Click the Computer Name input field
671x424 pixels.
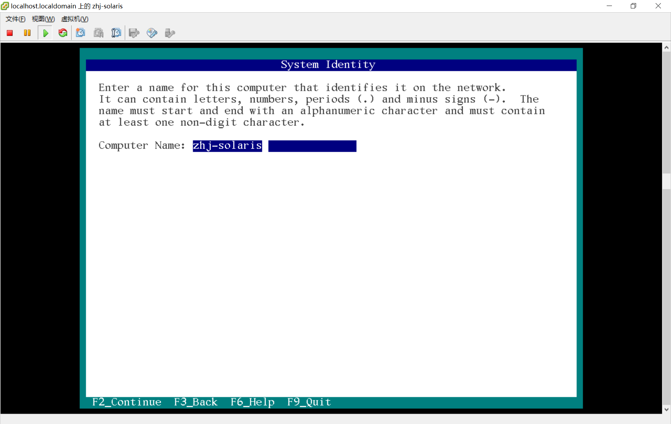pyautogui.click(x=274, y=146)
